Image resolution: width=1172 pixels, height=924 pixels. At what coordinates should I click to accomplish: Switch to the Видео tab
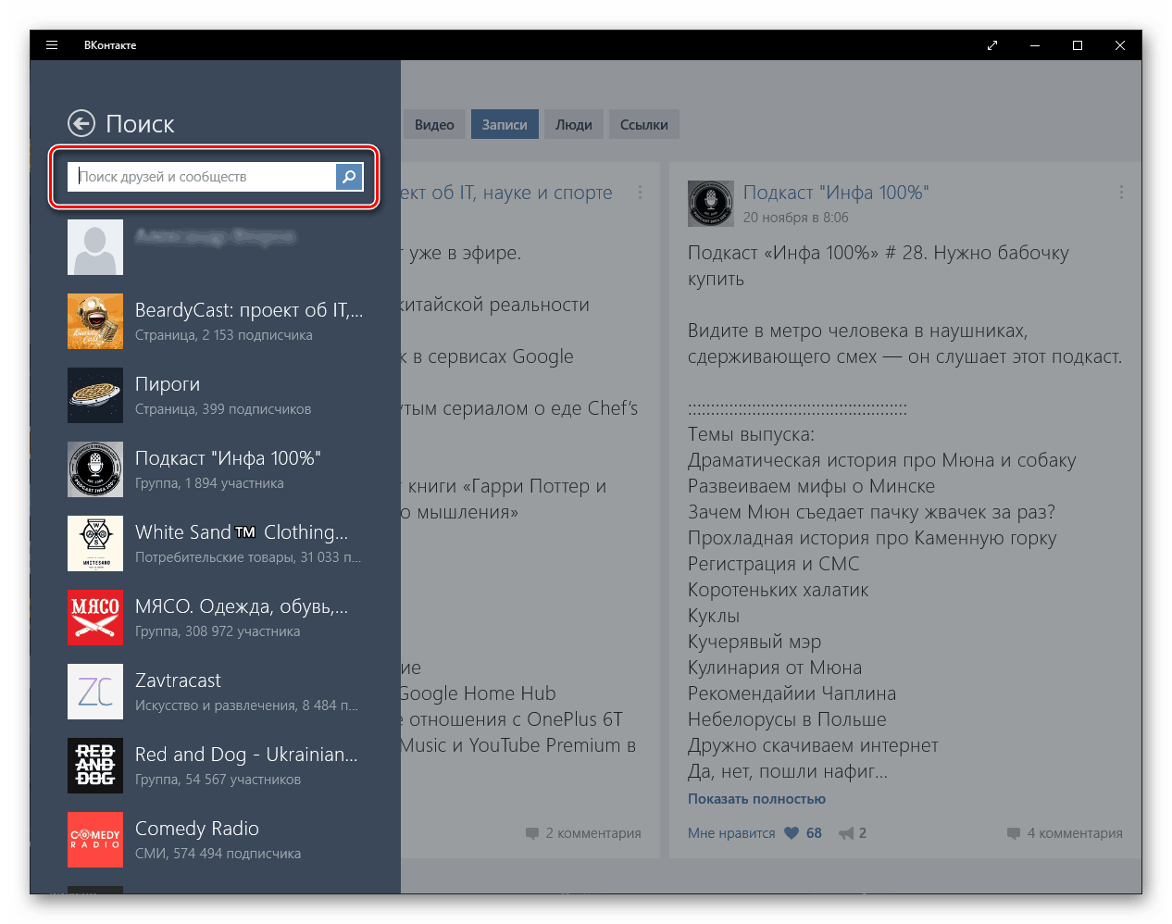(x=434, y=125)
